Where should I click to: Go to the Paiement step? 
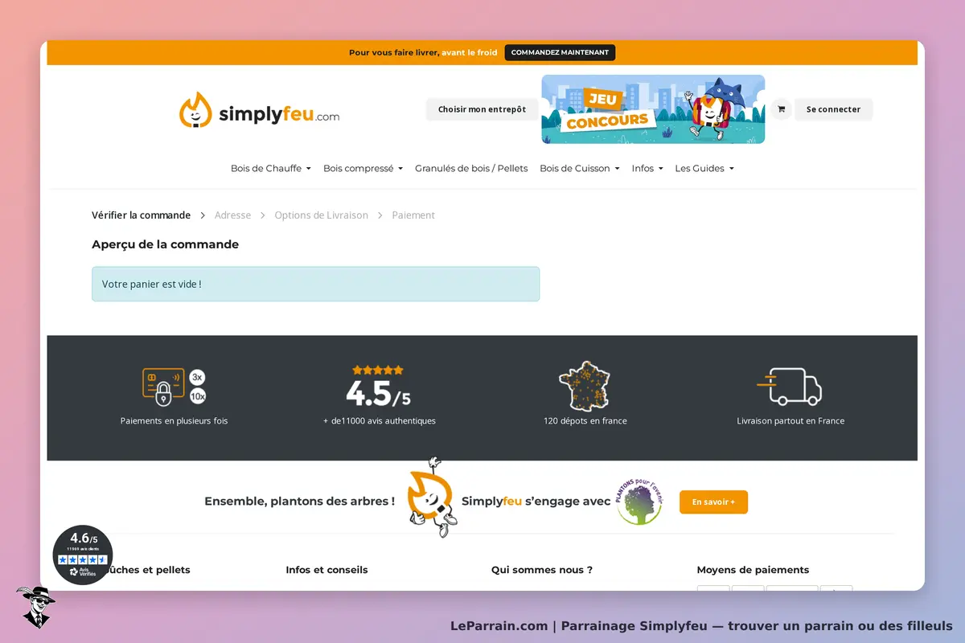click(413, 215)
